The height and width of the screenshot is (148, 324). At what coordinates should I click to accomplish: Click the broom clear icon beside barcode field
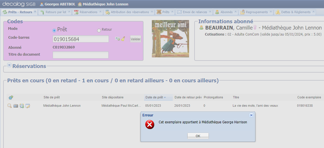click(123, 39)
